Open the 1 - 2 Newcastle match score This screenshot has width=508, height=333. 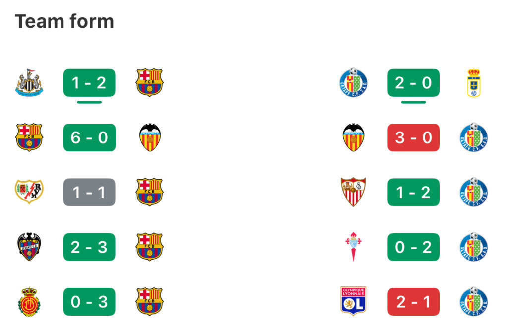[89, 83]
